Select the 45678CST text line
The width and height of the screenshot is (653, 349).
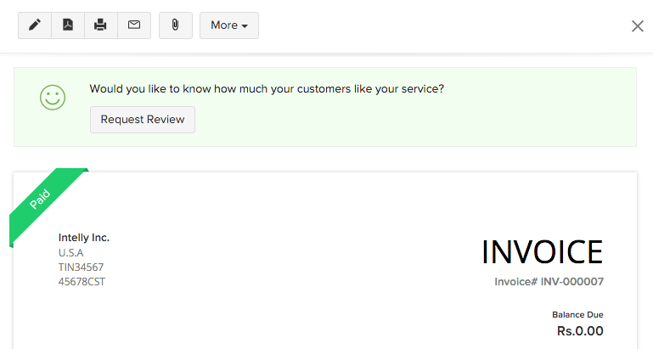(x=82, y=281)
